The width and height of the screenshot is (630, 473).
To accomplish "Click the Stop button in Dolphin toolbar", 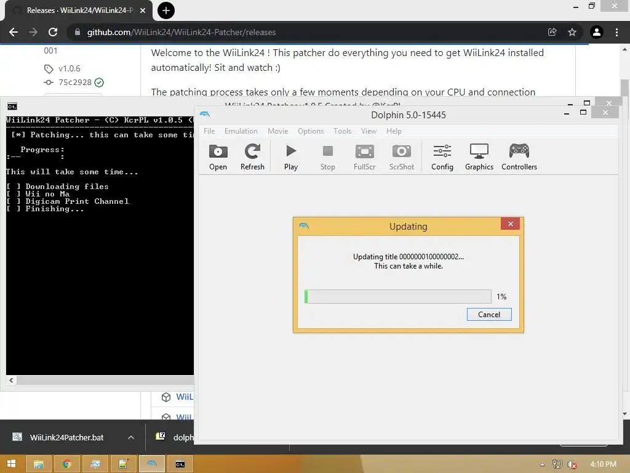I will pyautogui.click(x=327, y=157).
